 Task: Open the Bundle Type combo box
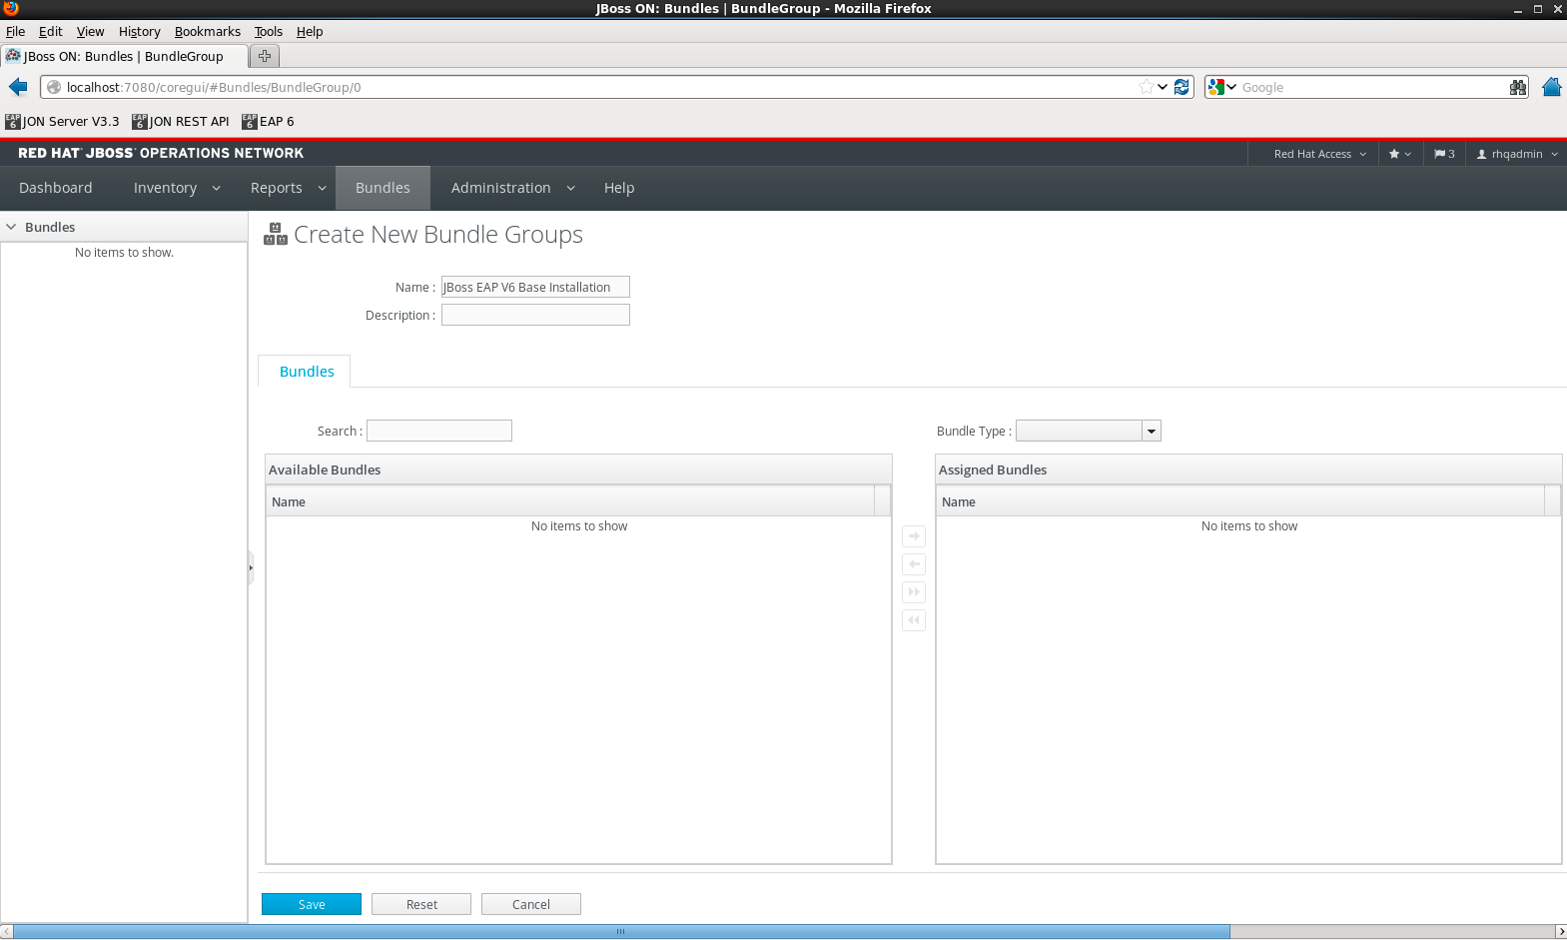pyautogui.click(x=1088, y=431)
